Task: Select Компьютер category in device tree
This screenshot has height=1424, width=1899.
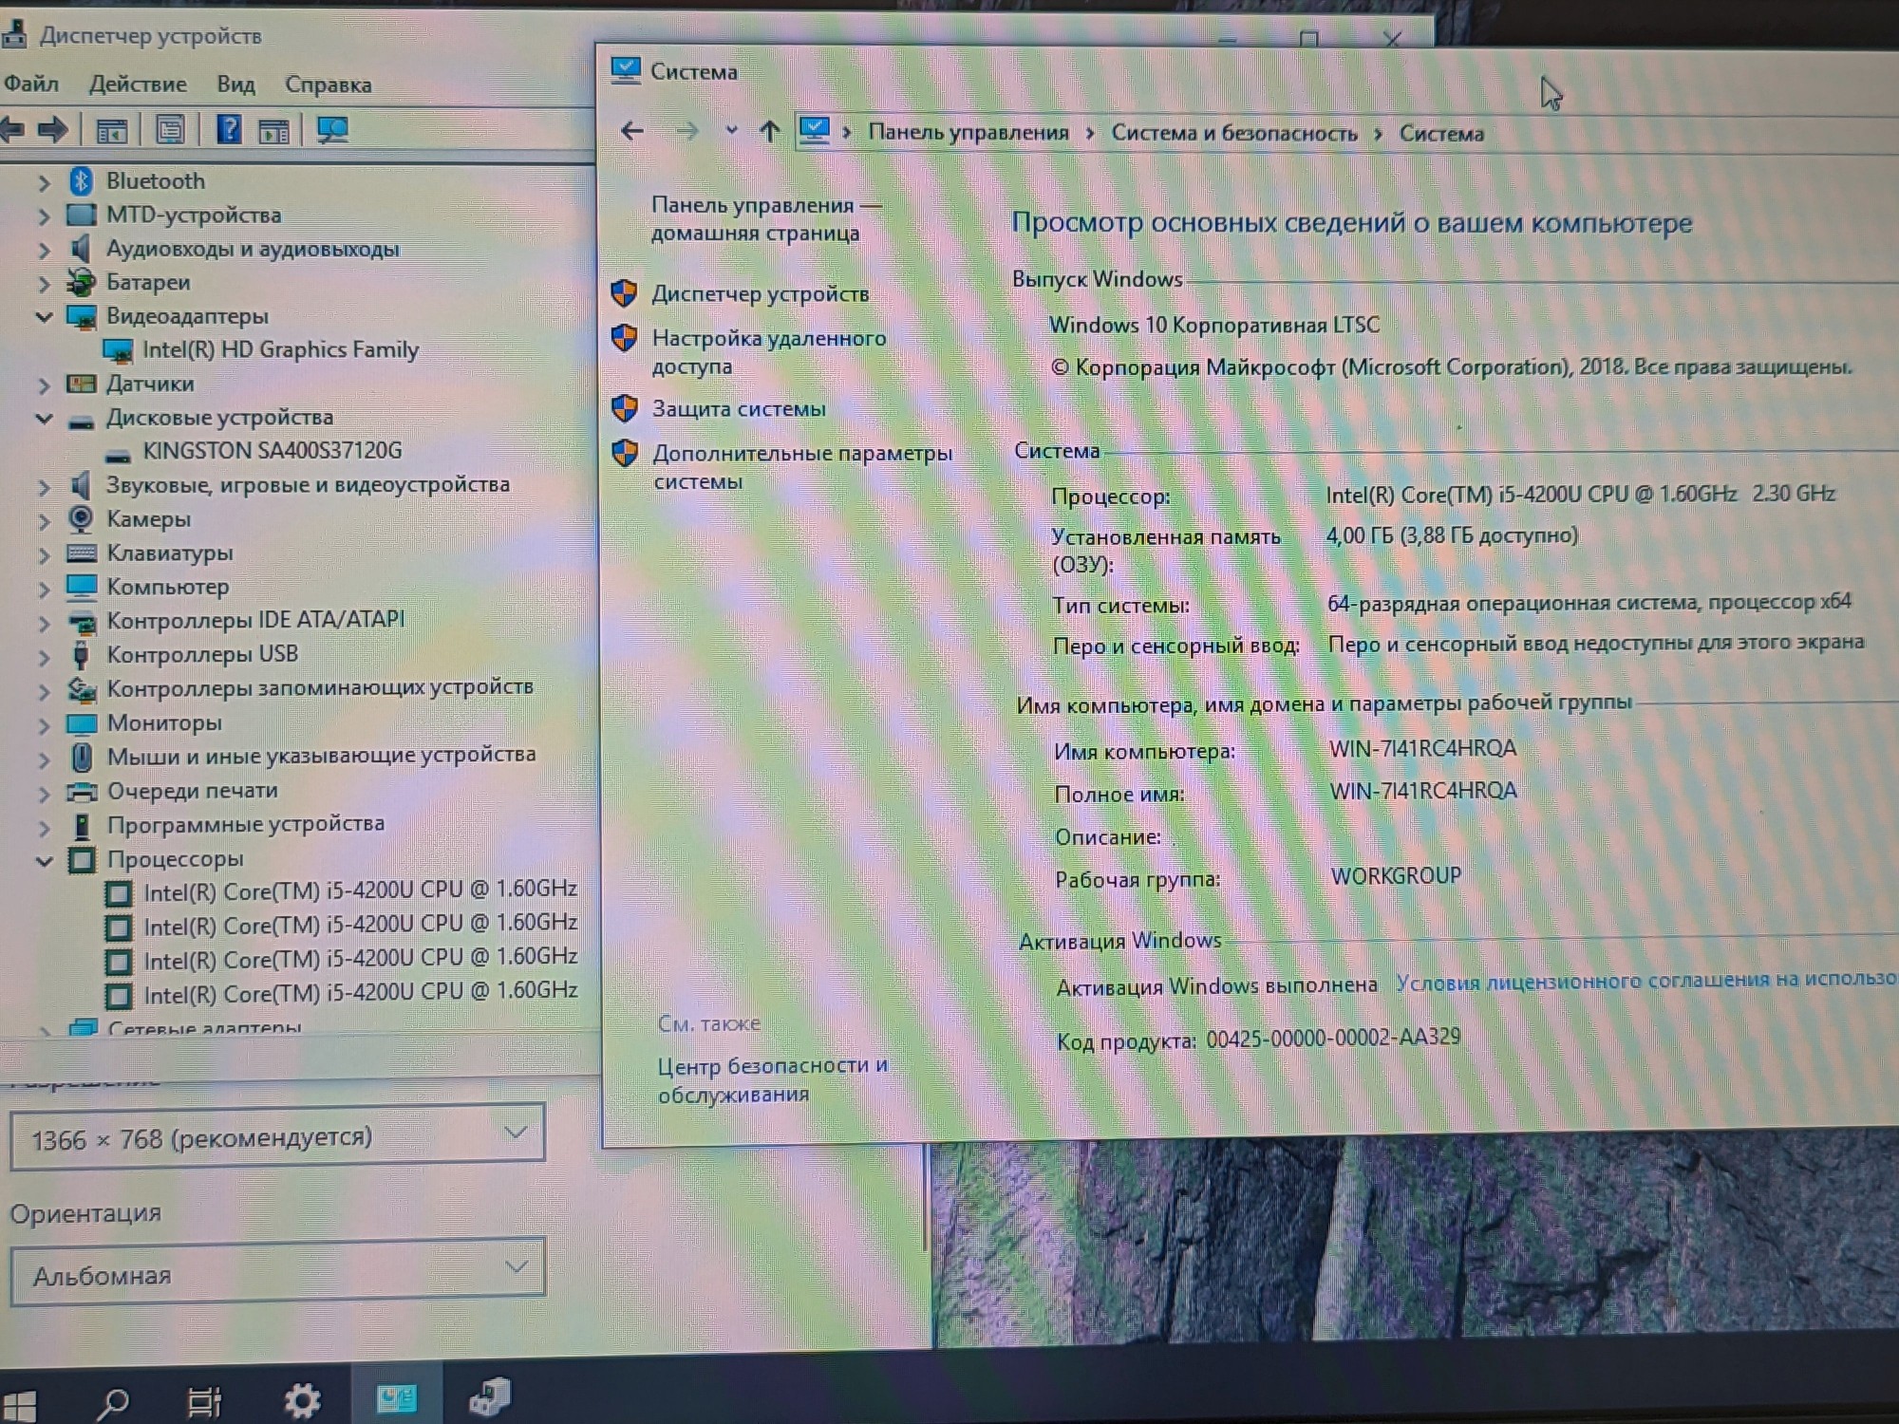Action: coord(167,587)
